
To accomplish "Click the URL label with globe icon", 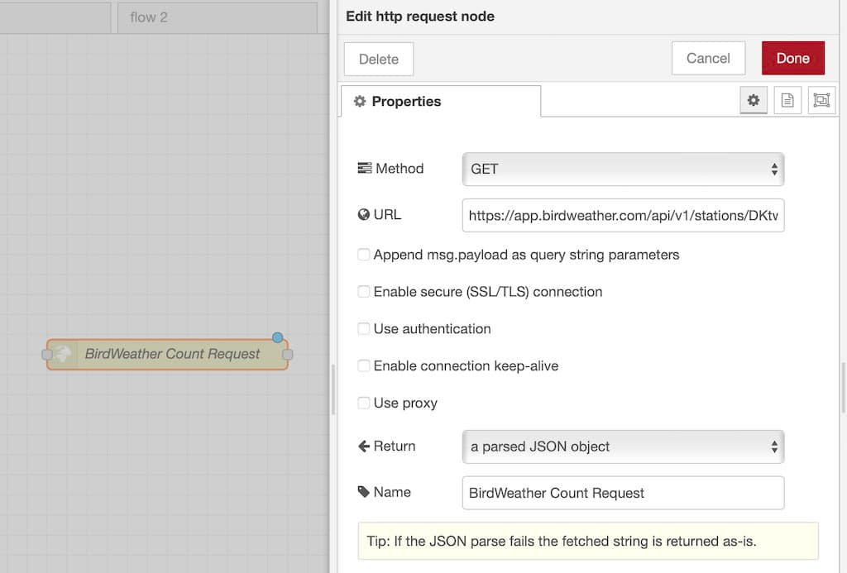I will click(x=379, y=214).
